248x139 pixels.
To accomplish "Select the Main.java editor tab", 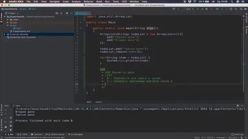I will (x=83, y=13).
